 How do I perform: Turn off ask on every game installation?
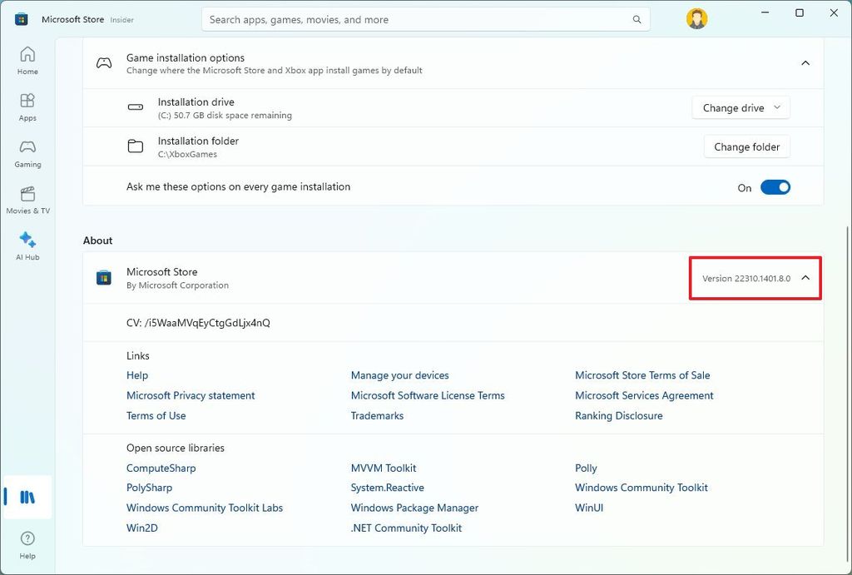[775, 188]
